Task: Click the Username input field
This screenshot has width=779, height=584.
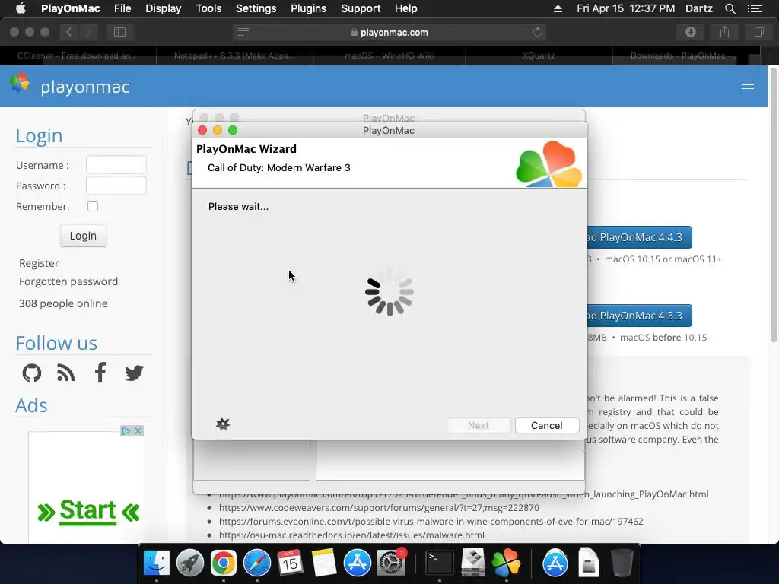Action: click(116, 165)
